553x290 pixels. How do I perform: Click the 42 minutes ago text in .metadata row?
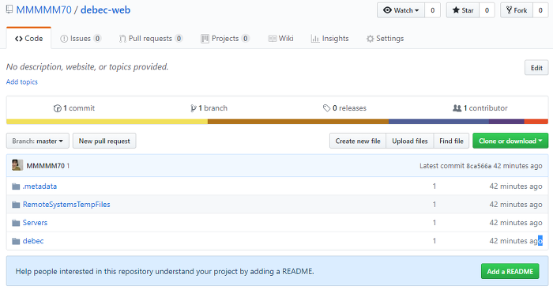(516, 186)
